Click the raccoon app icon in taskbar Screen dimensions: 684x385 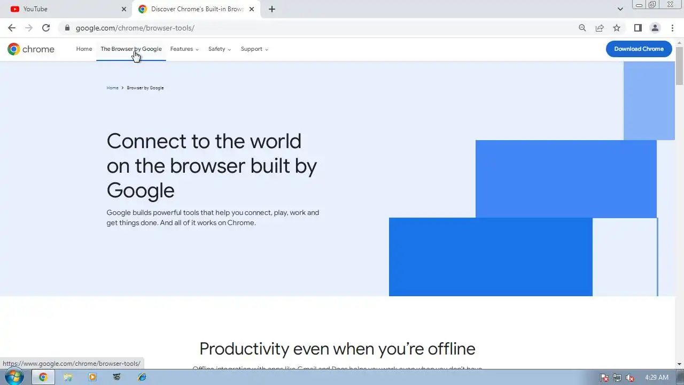[x=117, y=377]
